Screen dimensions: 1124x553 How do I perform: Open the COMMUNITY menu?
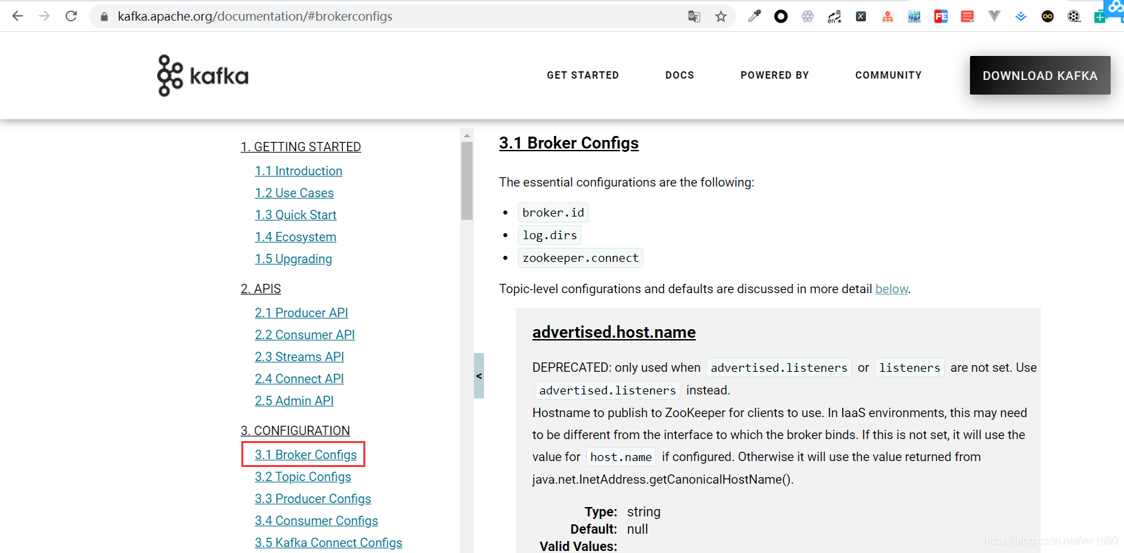click(x=889, y=75)
